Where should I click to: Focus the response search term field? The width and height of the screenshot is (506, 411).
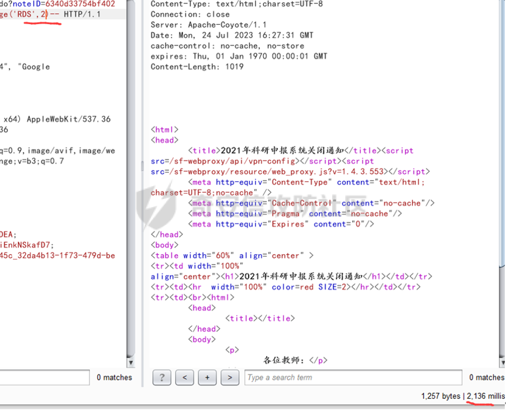pyautogui.click(x=353, y=378)
